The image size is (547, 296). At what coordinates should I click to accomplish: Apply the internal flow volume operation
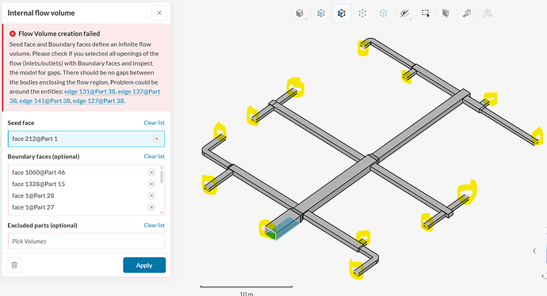[144, 265]
